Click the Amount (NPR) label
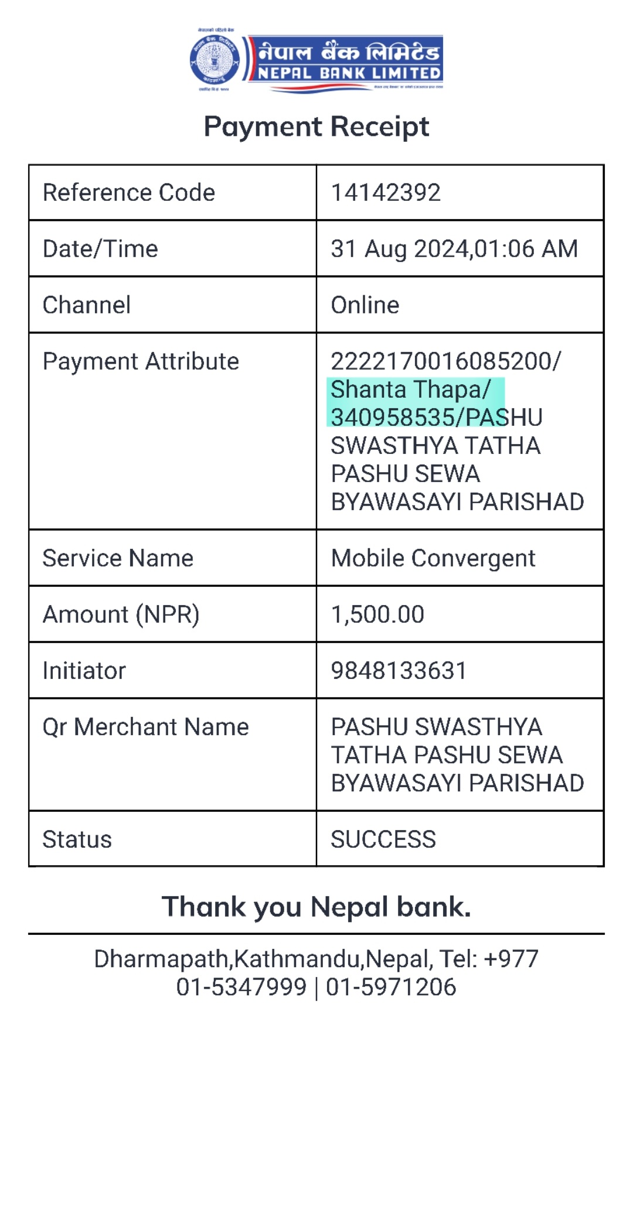This screenshot has width=633, height=1209. click(121, 614)
